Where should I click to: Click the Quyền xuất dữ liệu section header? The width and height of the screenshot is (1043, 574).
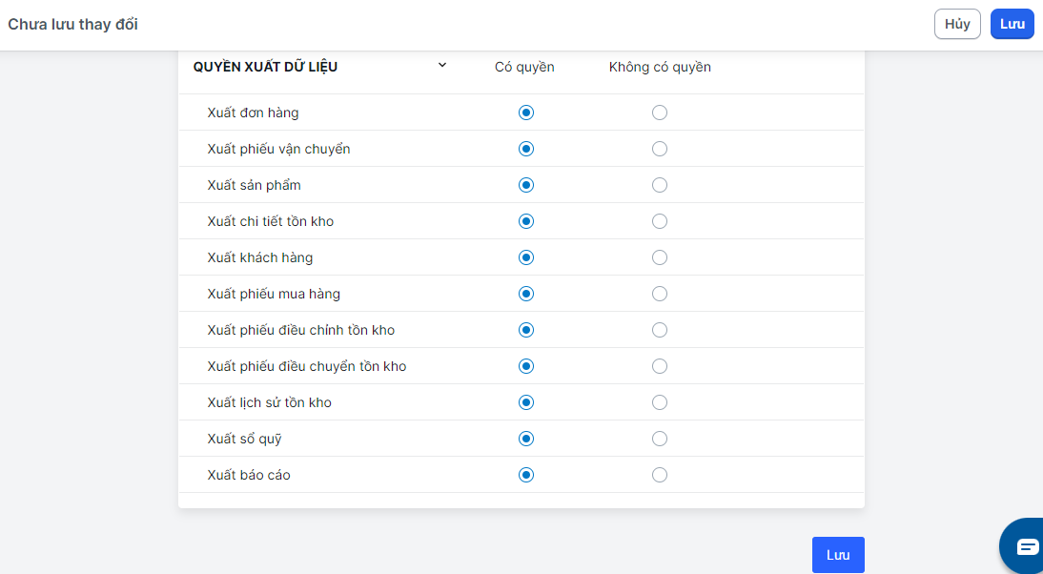point(265,67)
